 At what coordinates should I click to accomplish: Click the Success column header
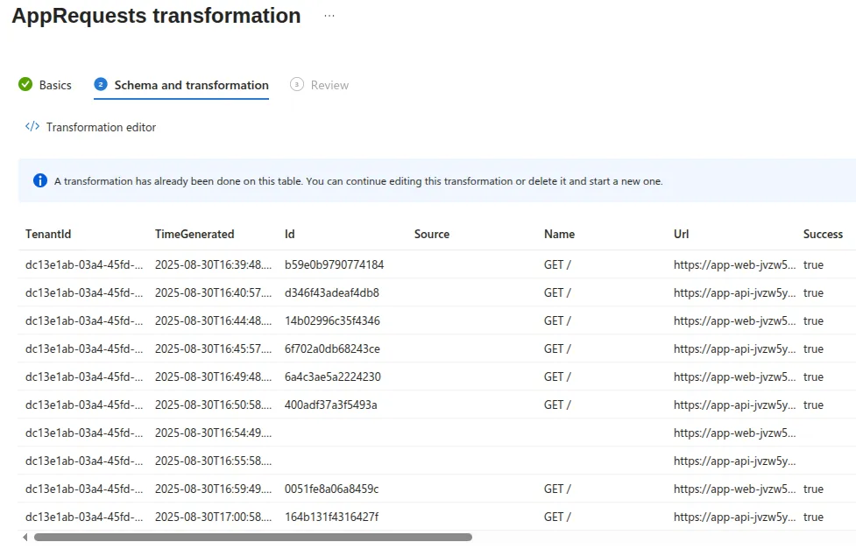(823, 234)
